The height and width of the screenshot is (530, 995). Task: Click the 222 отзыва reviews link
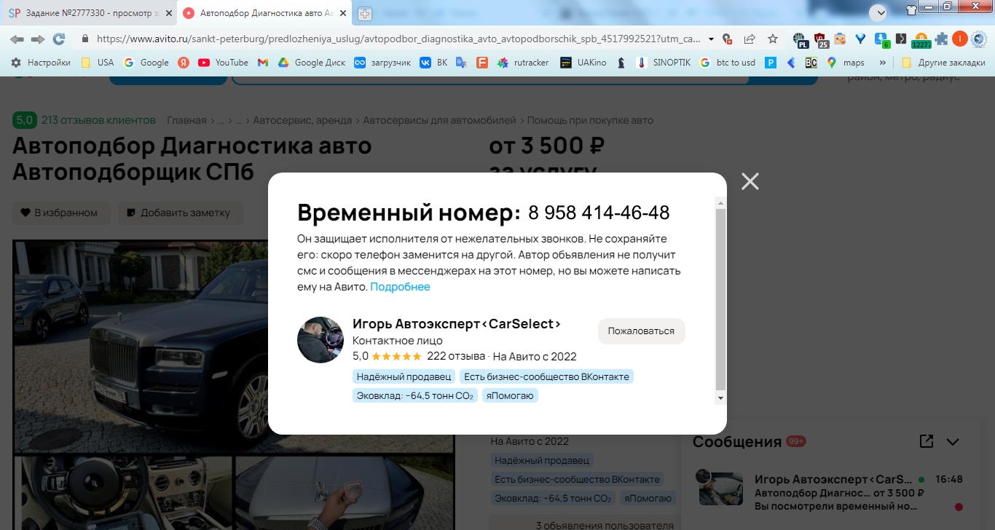click(x=456, y=356)
